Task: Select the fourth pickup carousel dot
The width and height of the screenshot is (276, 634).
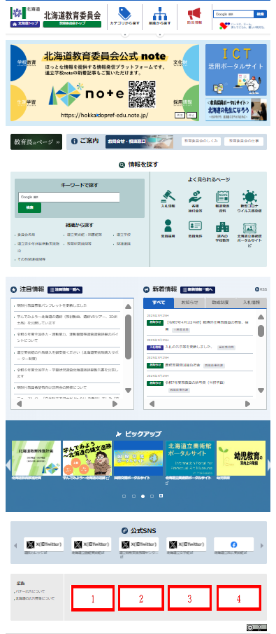Action: click(152, 496)
